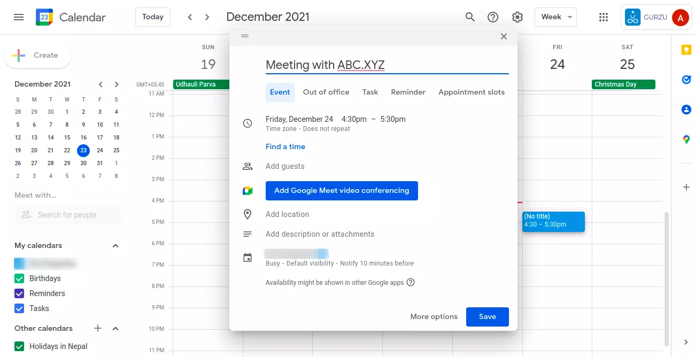Image resolution: width=695 pixels, height=357 pixels.
Task: Open the Google apps grid
Action: click(x=604, y=17)
